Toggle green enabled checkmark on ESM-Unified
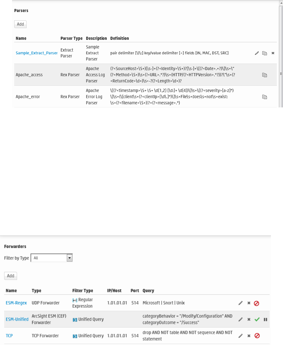The height and width of the screenshot is (345, 283). [257, 319]
